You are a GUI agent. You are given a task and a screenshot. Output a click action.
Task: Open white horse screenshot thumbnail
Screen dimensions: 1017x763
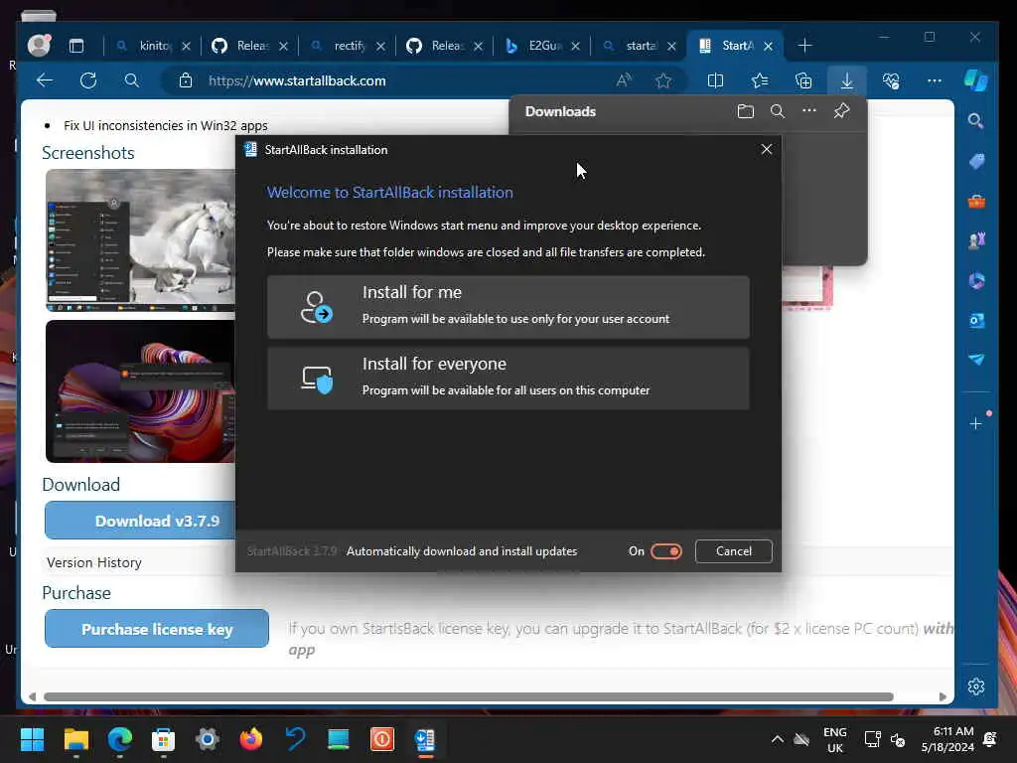[140, 240]
